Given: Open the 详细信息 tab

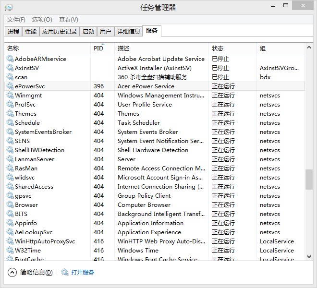Looking at the screenshot, I should point(128,32).
